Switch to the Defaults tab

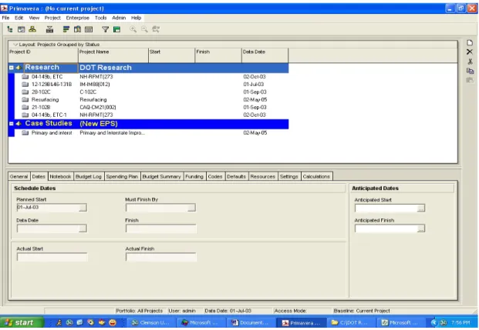coord(237,177)
